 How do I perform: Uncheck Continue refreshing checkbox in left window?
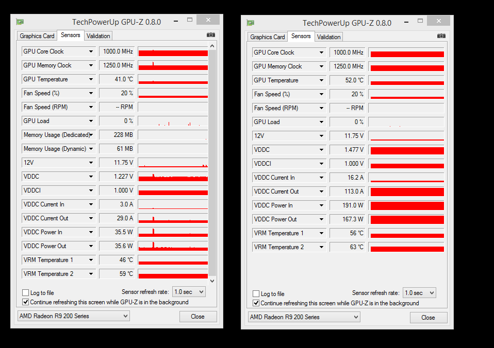(26, 302)
